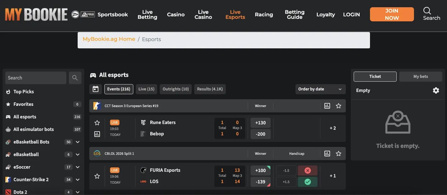Go to MyBookie.ag Home breadcrumb
Screen dimensions: 447x195
[109, 39]
